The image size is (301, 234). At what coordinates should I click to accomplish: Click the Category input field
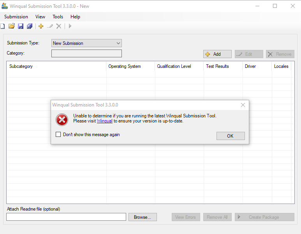86,53
